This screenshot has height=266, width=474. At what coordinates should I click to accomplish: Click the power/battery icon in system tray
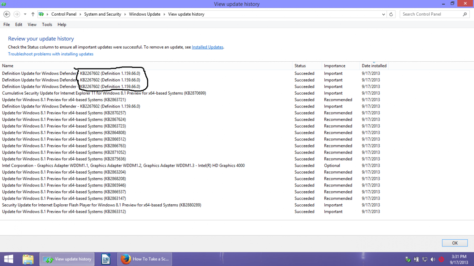[x=416, y=259]
